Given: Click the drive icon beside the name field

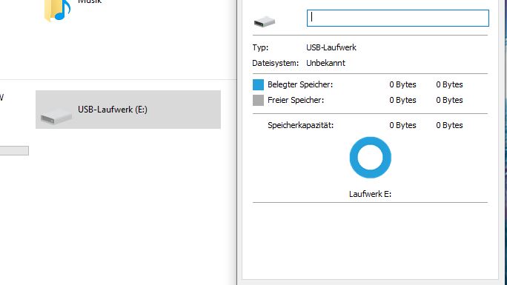Looking at the screenshot, I should click(x=265, y=21).
